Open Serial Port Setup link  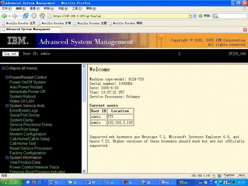pos(24,130)
